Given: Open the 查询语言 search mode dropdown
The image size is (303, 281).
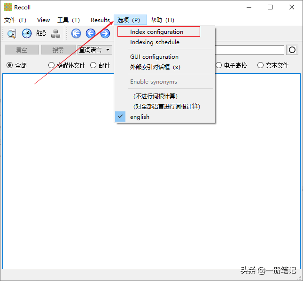Looking at the screenshot, I should click(95, 50).
